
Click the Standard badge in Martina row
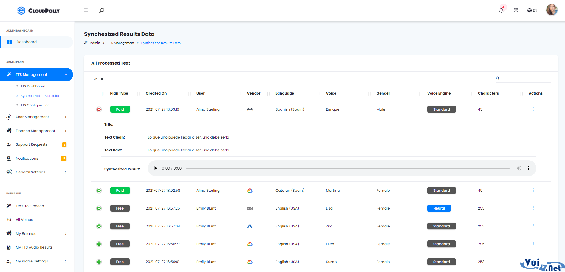tap(441, 191)
